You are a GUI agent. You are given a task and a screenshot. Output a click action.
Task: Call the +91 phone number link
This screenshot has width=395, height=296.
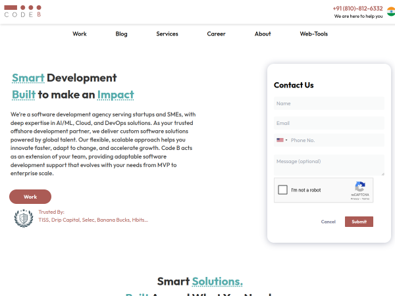pyautogui.click(x=357, y=9)
